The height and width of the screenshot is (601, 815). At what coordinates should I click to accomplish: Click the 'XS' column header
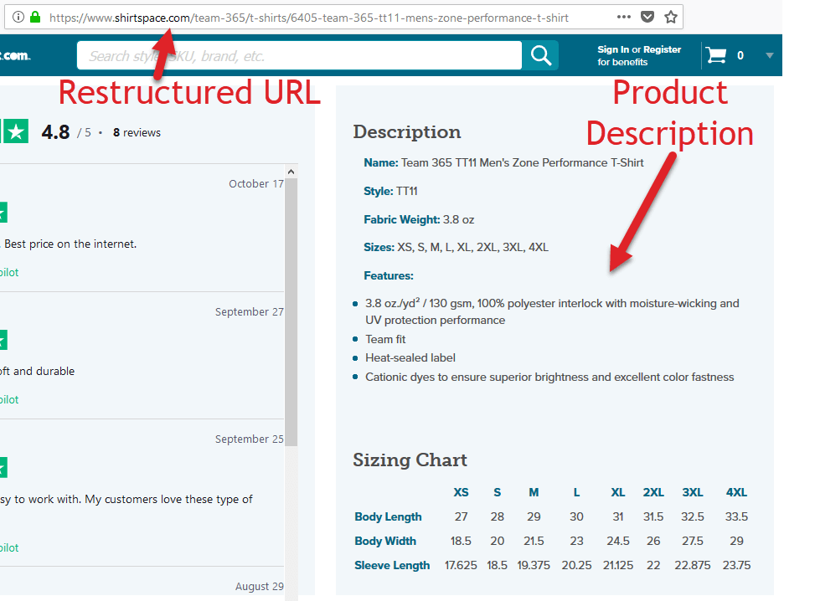(x=461, y=492)
